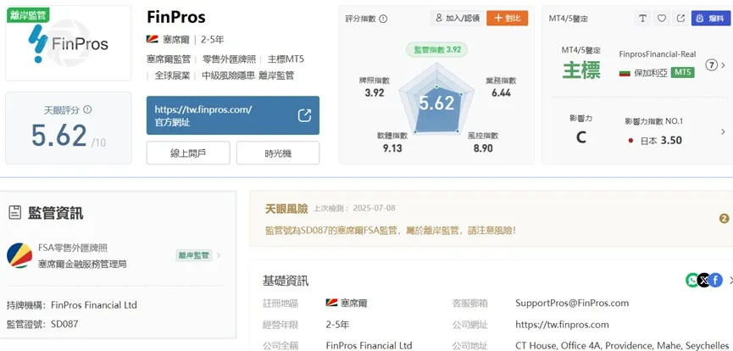Click the 全球展業 tag
This screenshot has width=733, height=351.
[x=173, y=75]
